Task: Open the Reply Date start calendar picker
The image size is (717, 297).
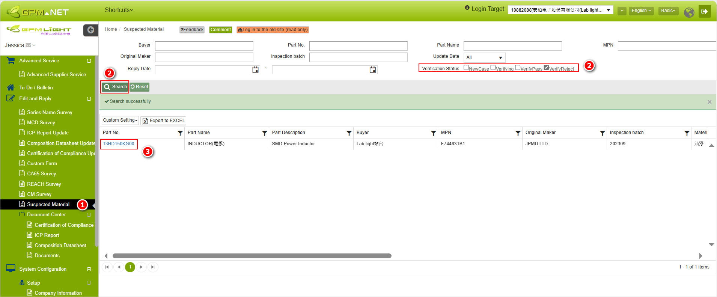Action: point(255,69)
